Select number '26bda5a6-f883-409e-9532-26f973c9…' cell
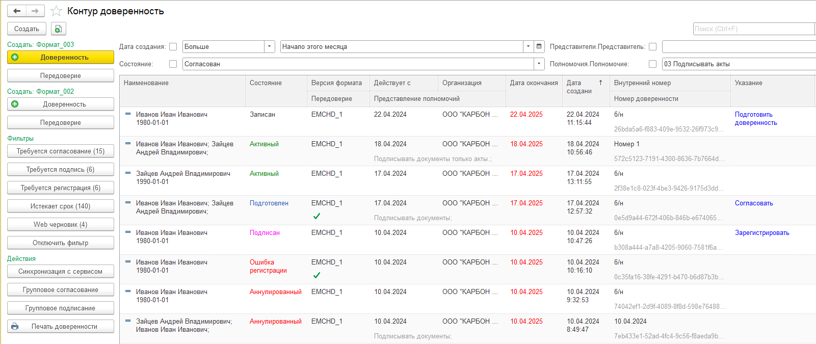816x344 pixels. tap(669, 129)
